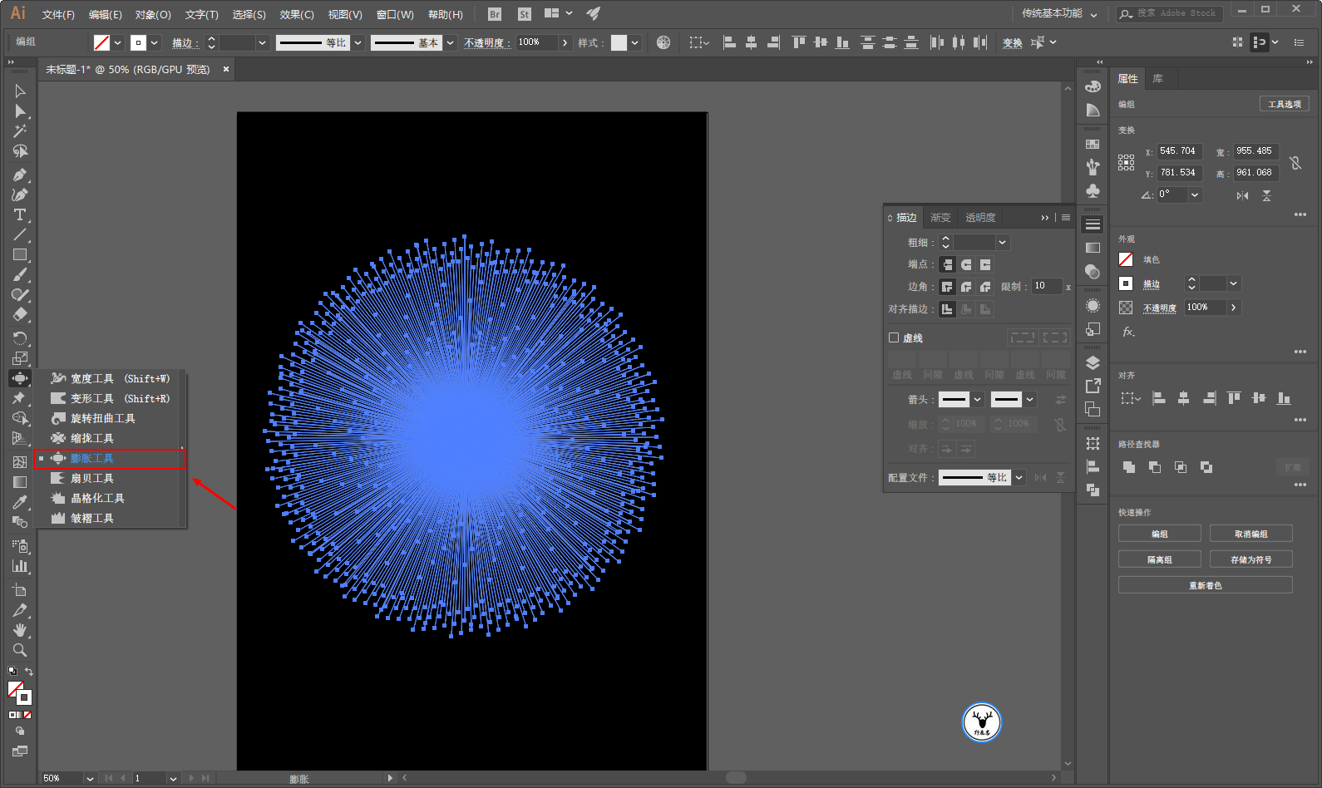Open the 文件(F) menu
This screenshot has width=1322, height=788.
[x=58, y=14]
